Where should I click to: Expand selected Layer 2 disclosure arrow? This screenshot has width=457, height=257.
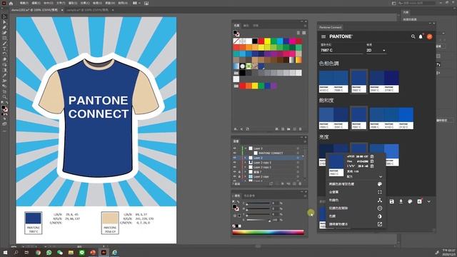(246, 158)
